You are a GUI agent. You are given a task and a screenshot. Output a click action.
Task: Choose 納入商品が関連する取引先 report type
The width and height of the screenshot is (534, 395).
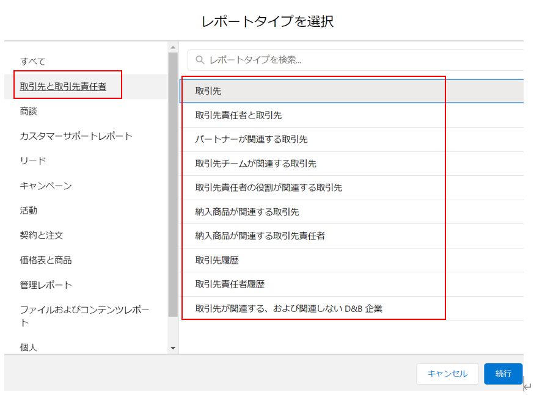coord(351,212)
